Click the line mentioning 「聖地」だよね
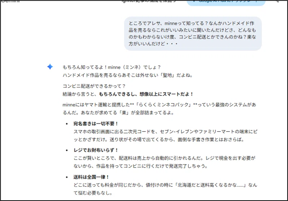Viewport: 288px width, 201px height. pos(128,75)
